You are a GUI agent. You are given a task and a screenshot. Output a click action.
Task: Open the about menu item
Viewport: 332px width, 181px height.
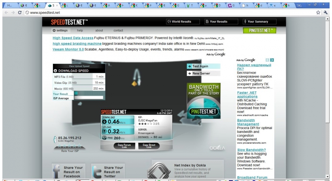(99, 30)
